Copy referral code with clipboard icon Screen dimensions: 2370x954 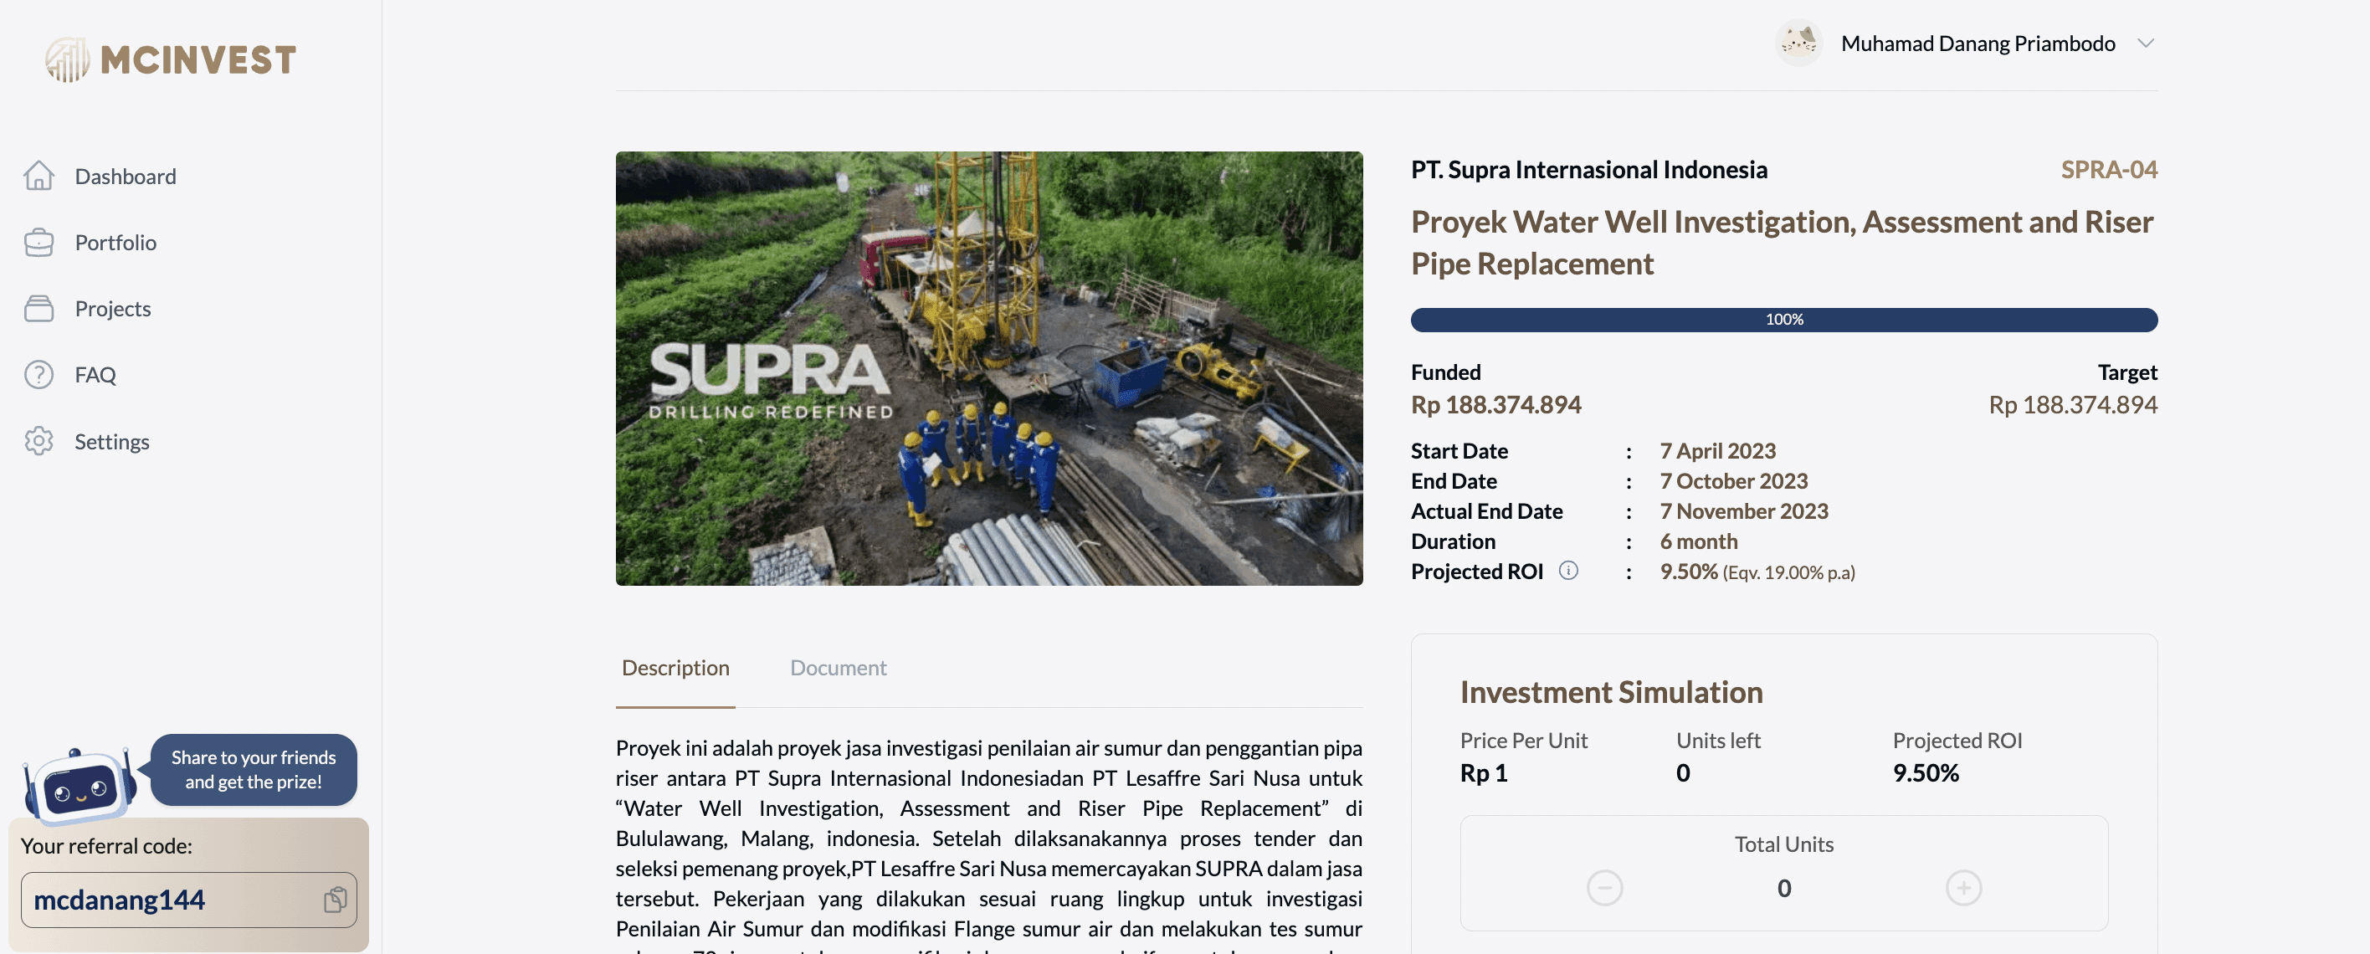coord(335,899)
